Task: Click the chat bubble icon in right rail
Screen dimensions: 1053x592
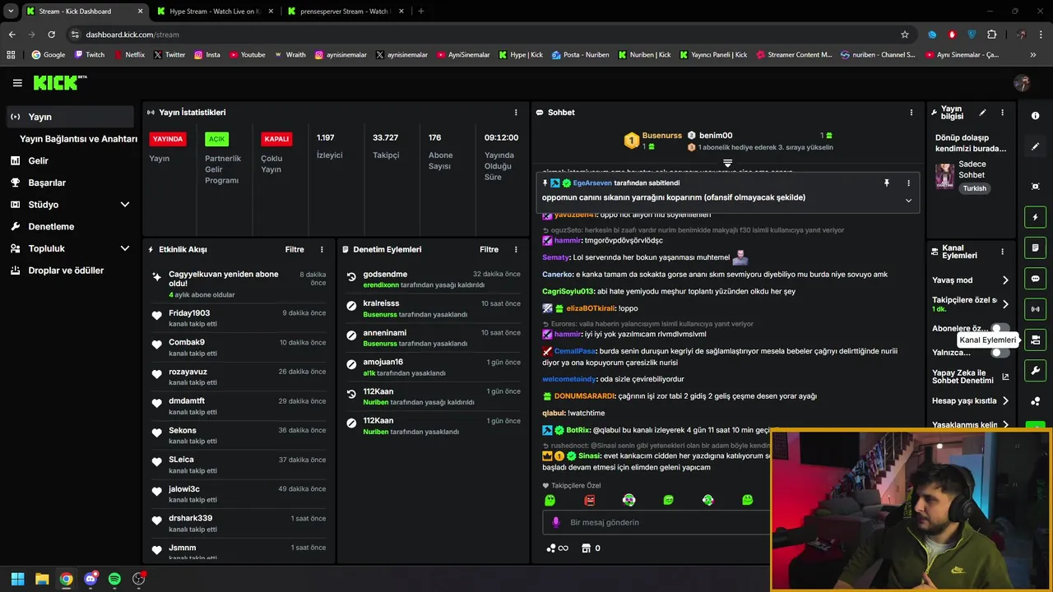Action: (x=1035, y=279)
